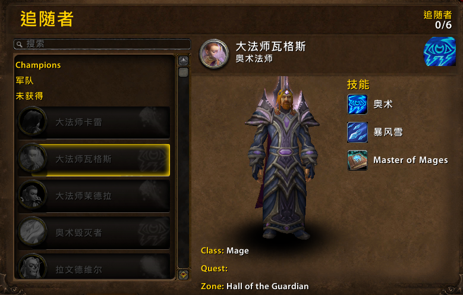The height and width of the screenshot is (295, 463).
Task: Select follower 大法师瓦格斯 in the list
Action: 94,159
